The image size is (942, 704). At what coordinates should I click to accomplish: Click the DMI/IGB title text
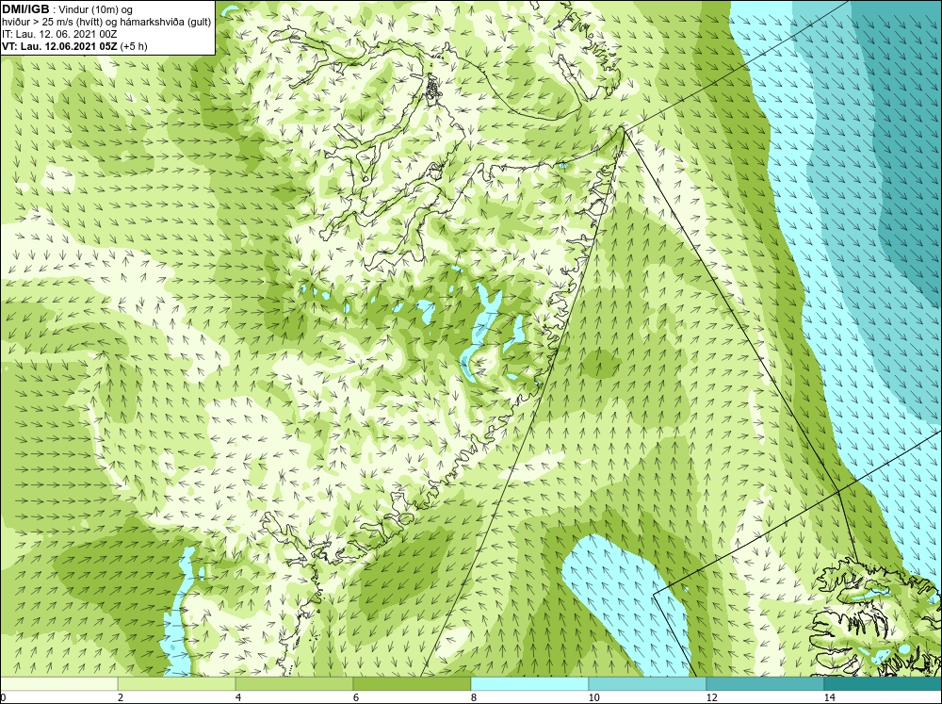click(25, 9)
